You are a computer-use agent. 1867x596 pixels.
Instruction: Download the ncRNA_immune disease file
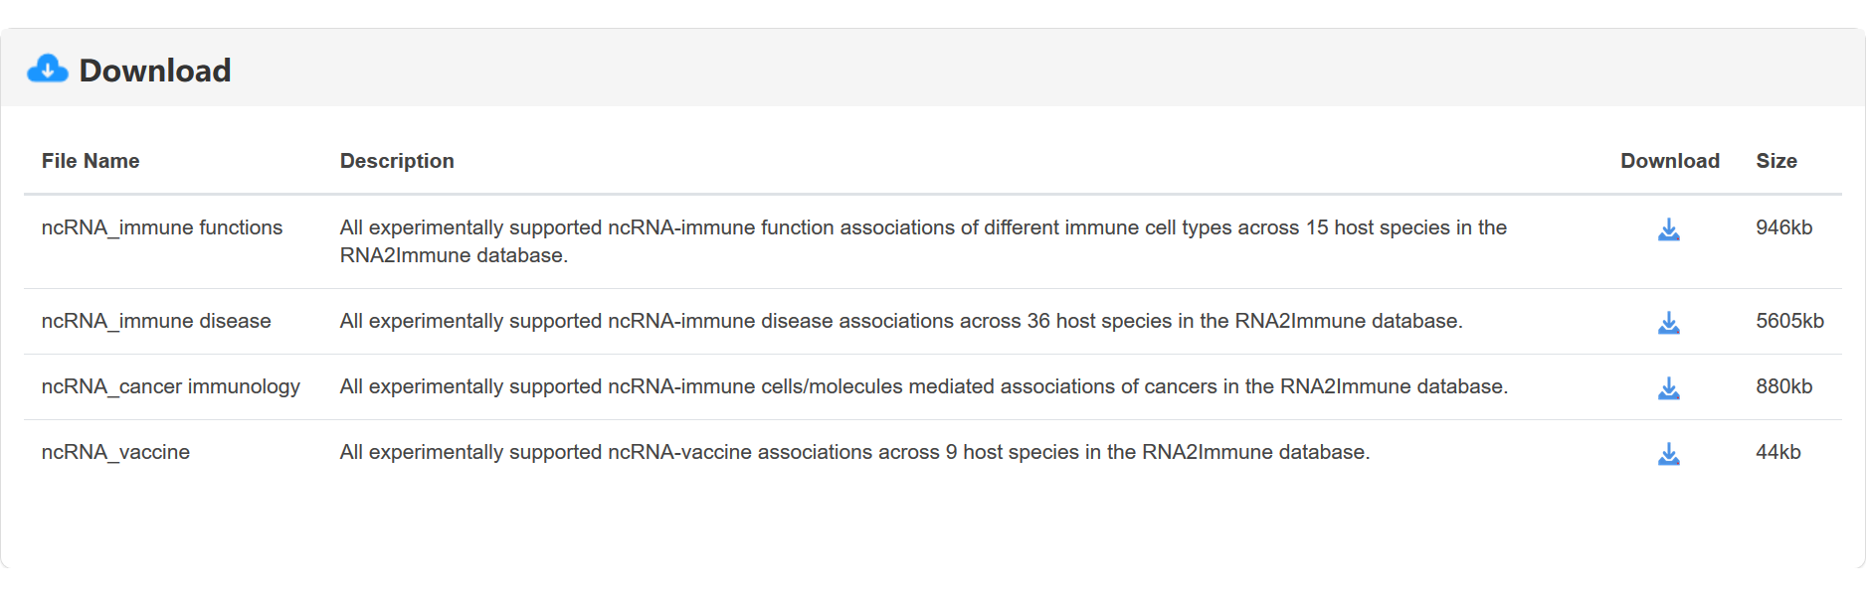coord(1669,324)
